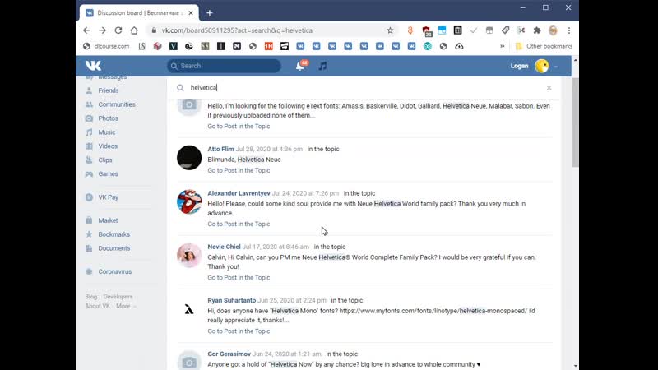658x370 pixels.
Task: Click the VK Pay sidebar icon
Action: tap(89, 197)
